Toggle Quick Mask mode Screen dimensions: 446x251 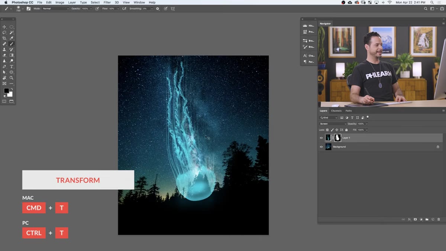coord(4,101)
